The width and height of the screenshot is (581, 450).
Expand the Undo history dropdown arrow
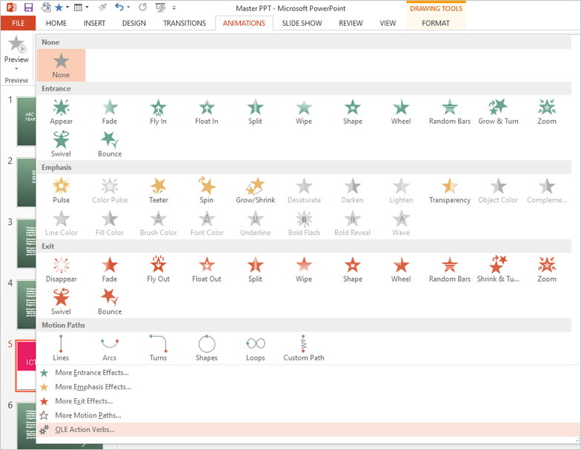pos(129,7)
